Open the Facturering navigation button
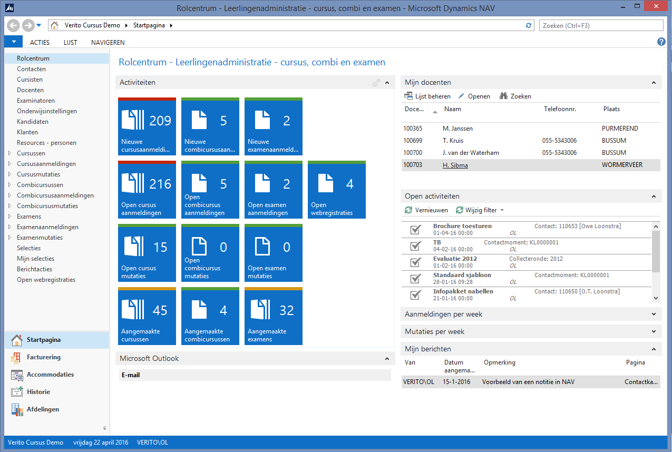The image size is (672, 452). pos(57,357)
